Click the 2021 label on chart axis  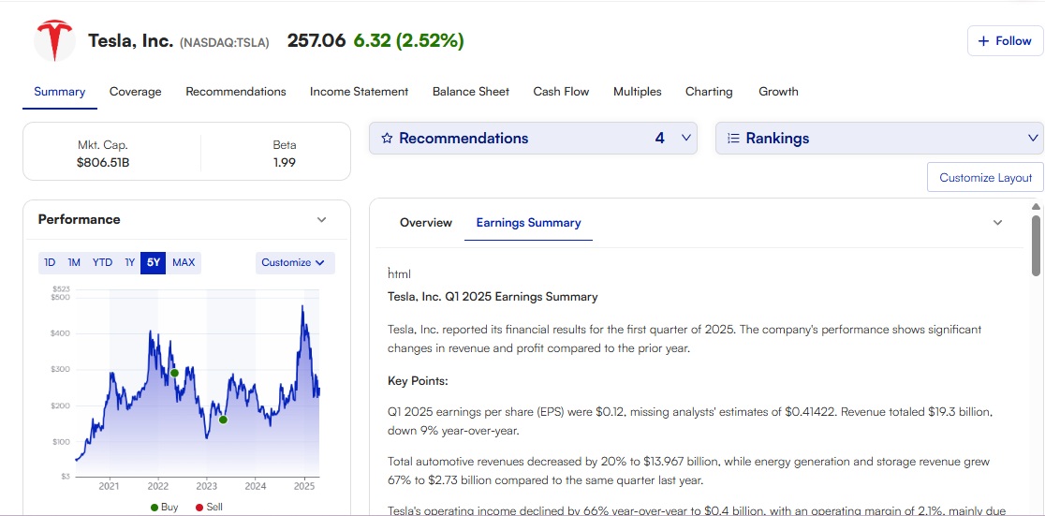(x=110, y=486)
